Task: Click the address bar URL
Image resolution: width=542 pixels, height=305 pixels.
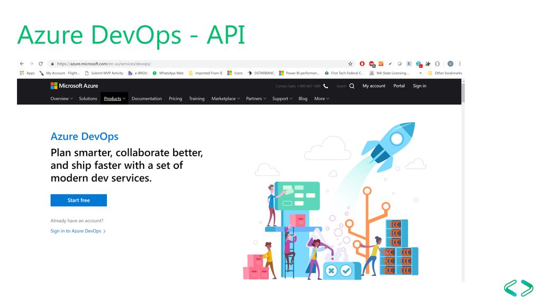Action: tap(104, 64)
